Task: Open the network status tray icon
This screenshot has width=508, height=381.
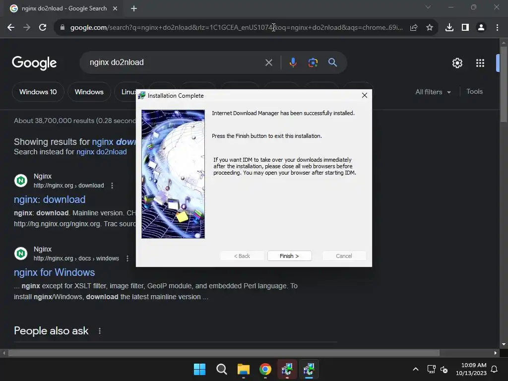Action: pyautogui.click(x=431, y=369)
